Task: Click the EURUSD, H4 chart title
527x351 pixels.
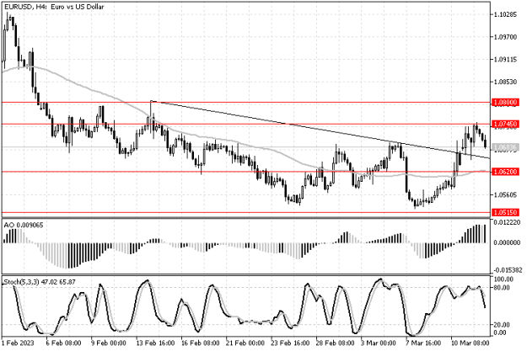Action: tap(54, 7)
